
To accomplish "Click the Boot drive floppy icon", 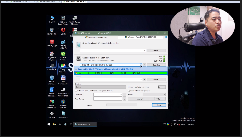I will pyautogui.click(x=78, y=59).
